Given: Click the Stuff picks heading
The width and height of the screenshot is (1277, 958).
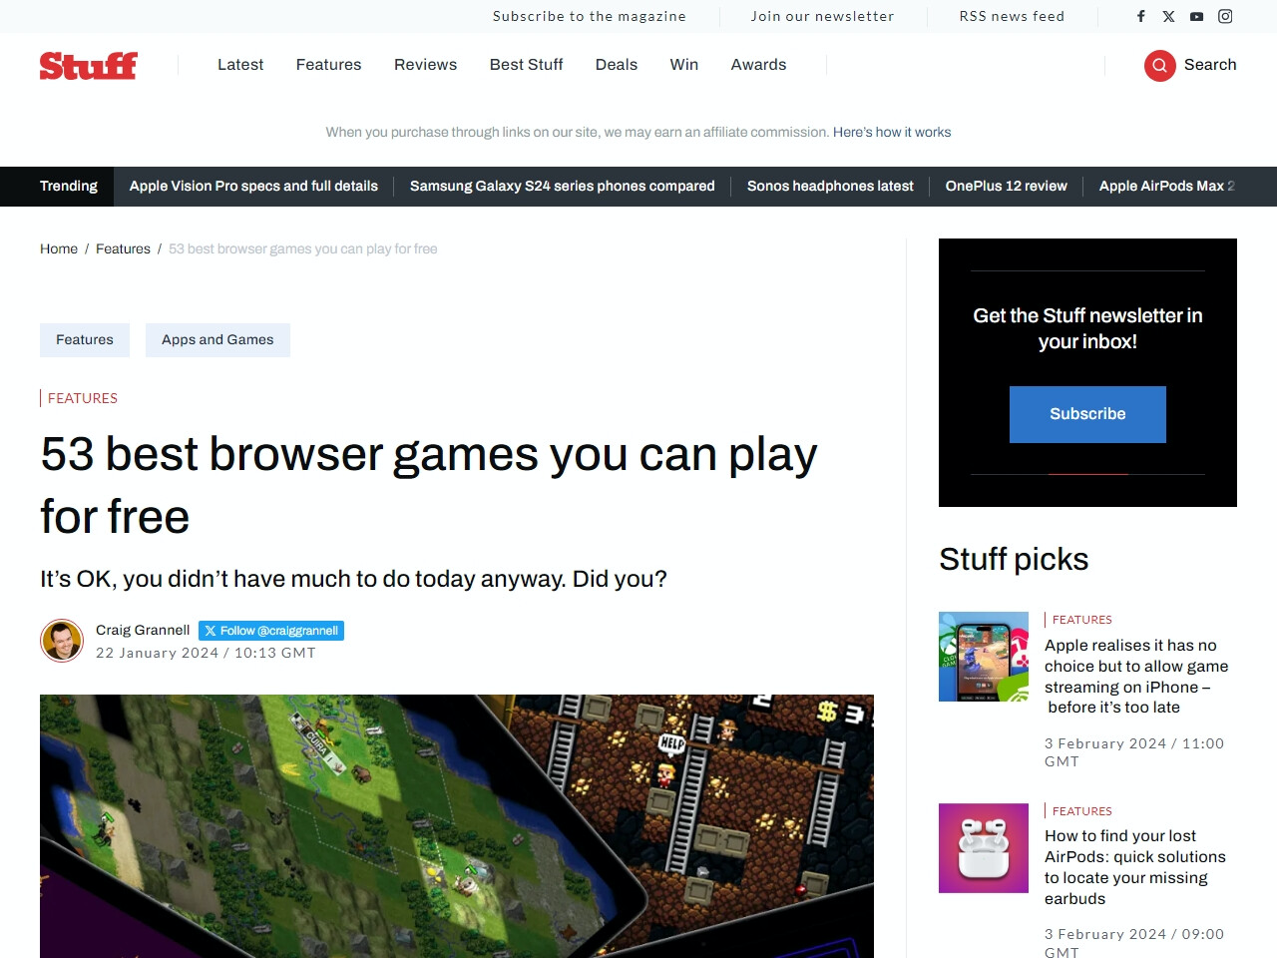Looking at the screenshot, I should [1014, 559].
